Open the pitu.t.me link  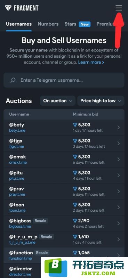pyautogui.click(x=17, y=178)
